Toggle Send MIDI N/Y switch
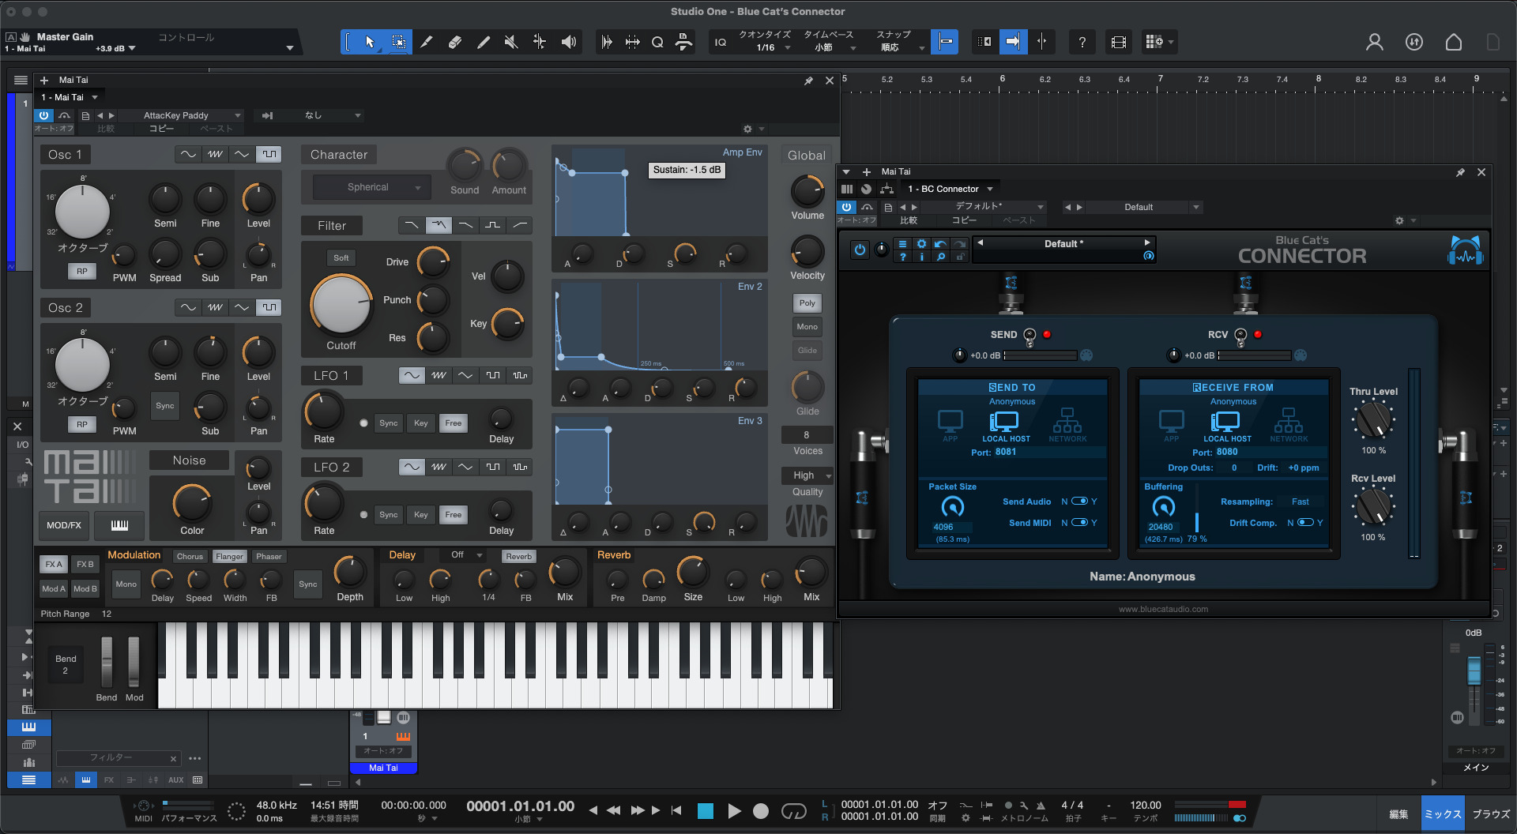The width and height of the screenshot is (1517, 834). coord(1079,523)
